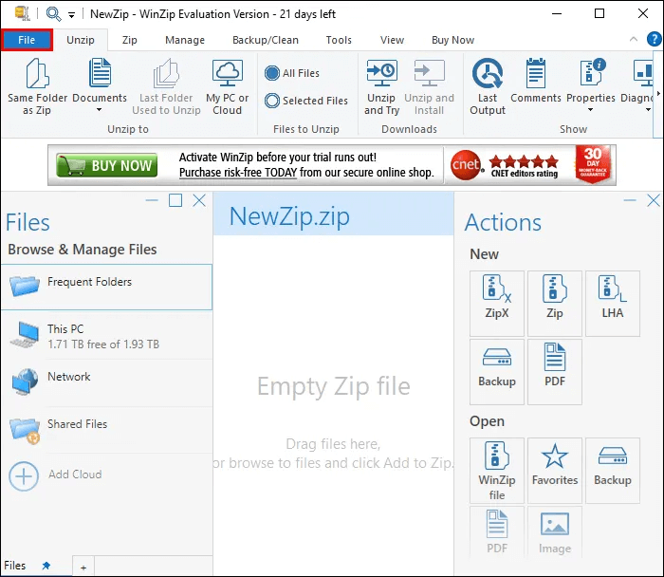Image resolution: width=664 pixels, height=577 pixels.
Task: Click Last Folder Used to Unzip
Action: (166, 87)
